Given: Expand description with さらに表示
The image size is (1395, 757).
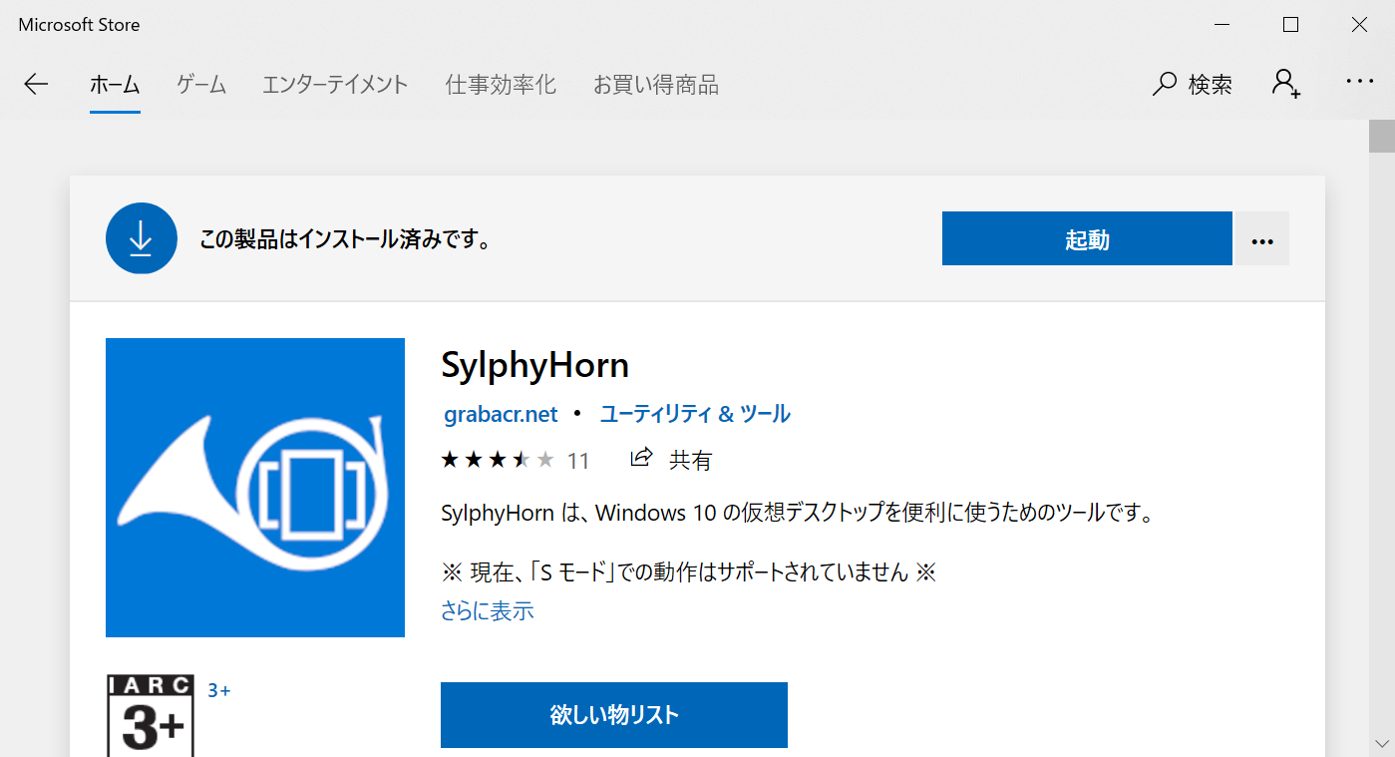Looking at the screenshot, I should (x=487, y=610).
